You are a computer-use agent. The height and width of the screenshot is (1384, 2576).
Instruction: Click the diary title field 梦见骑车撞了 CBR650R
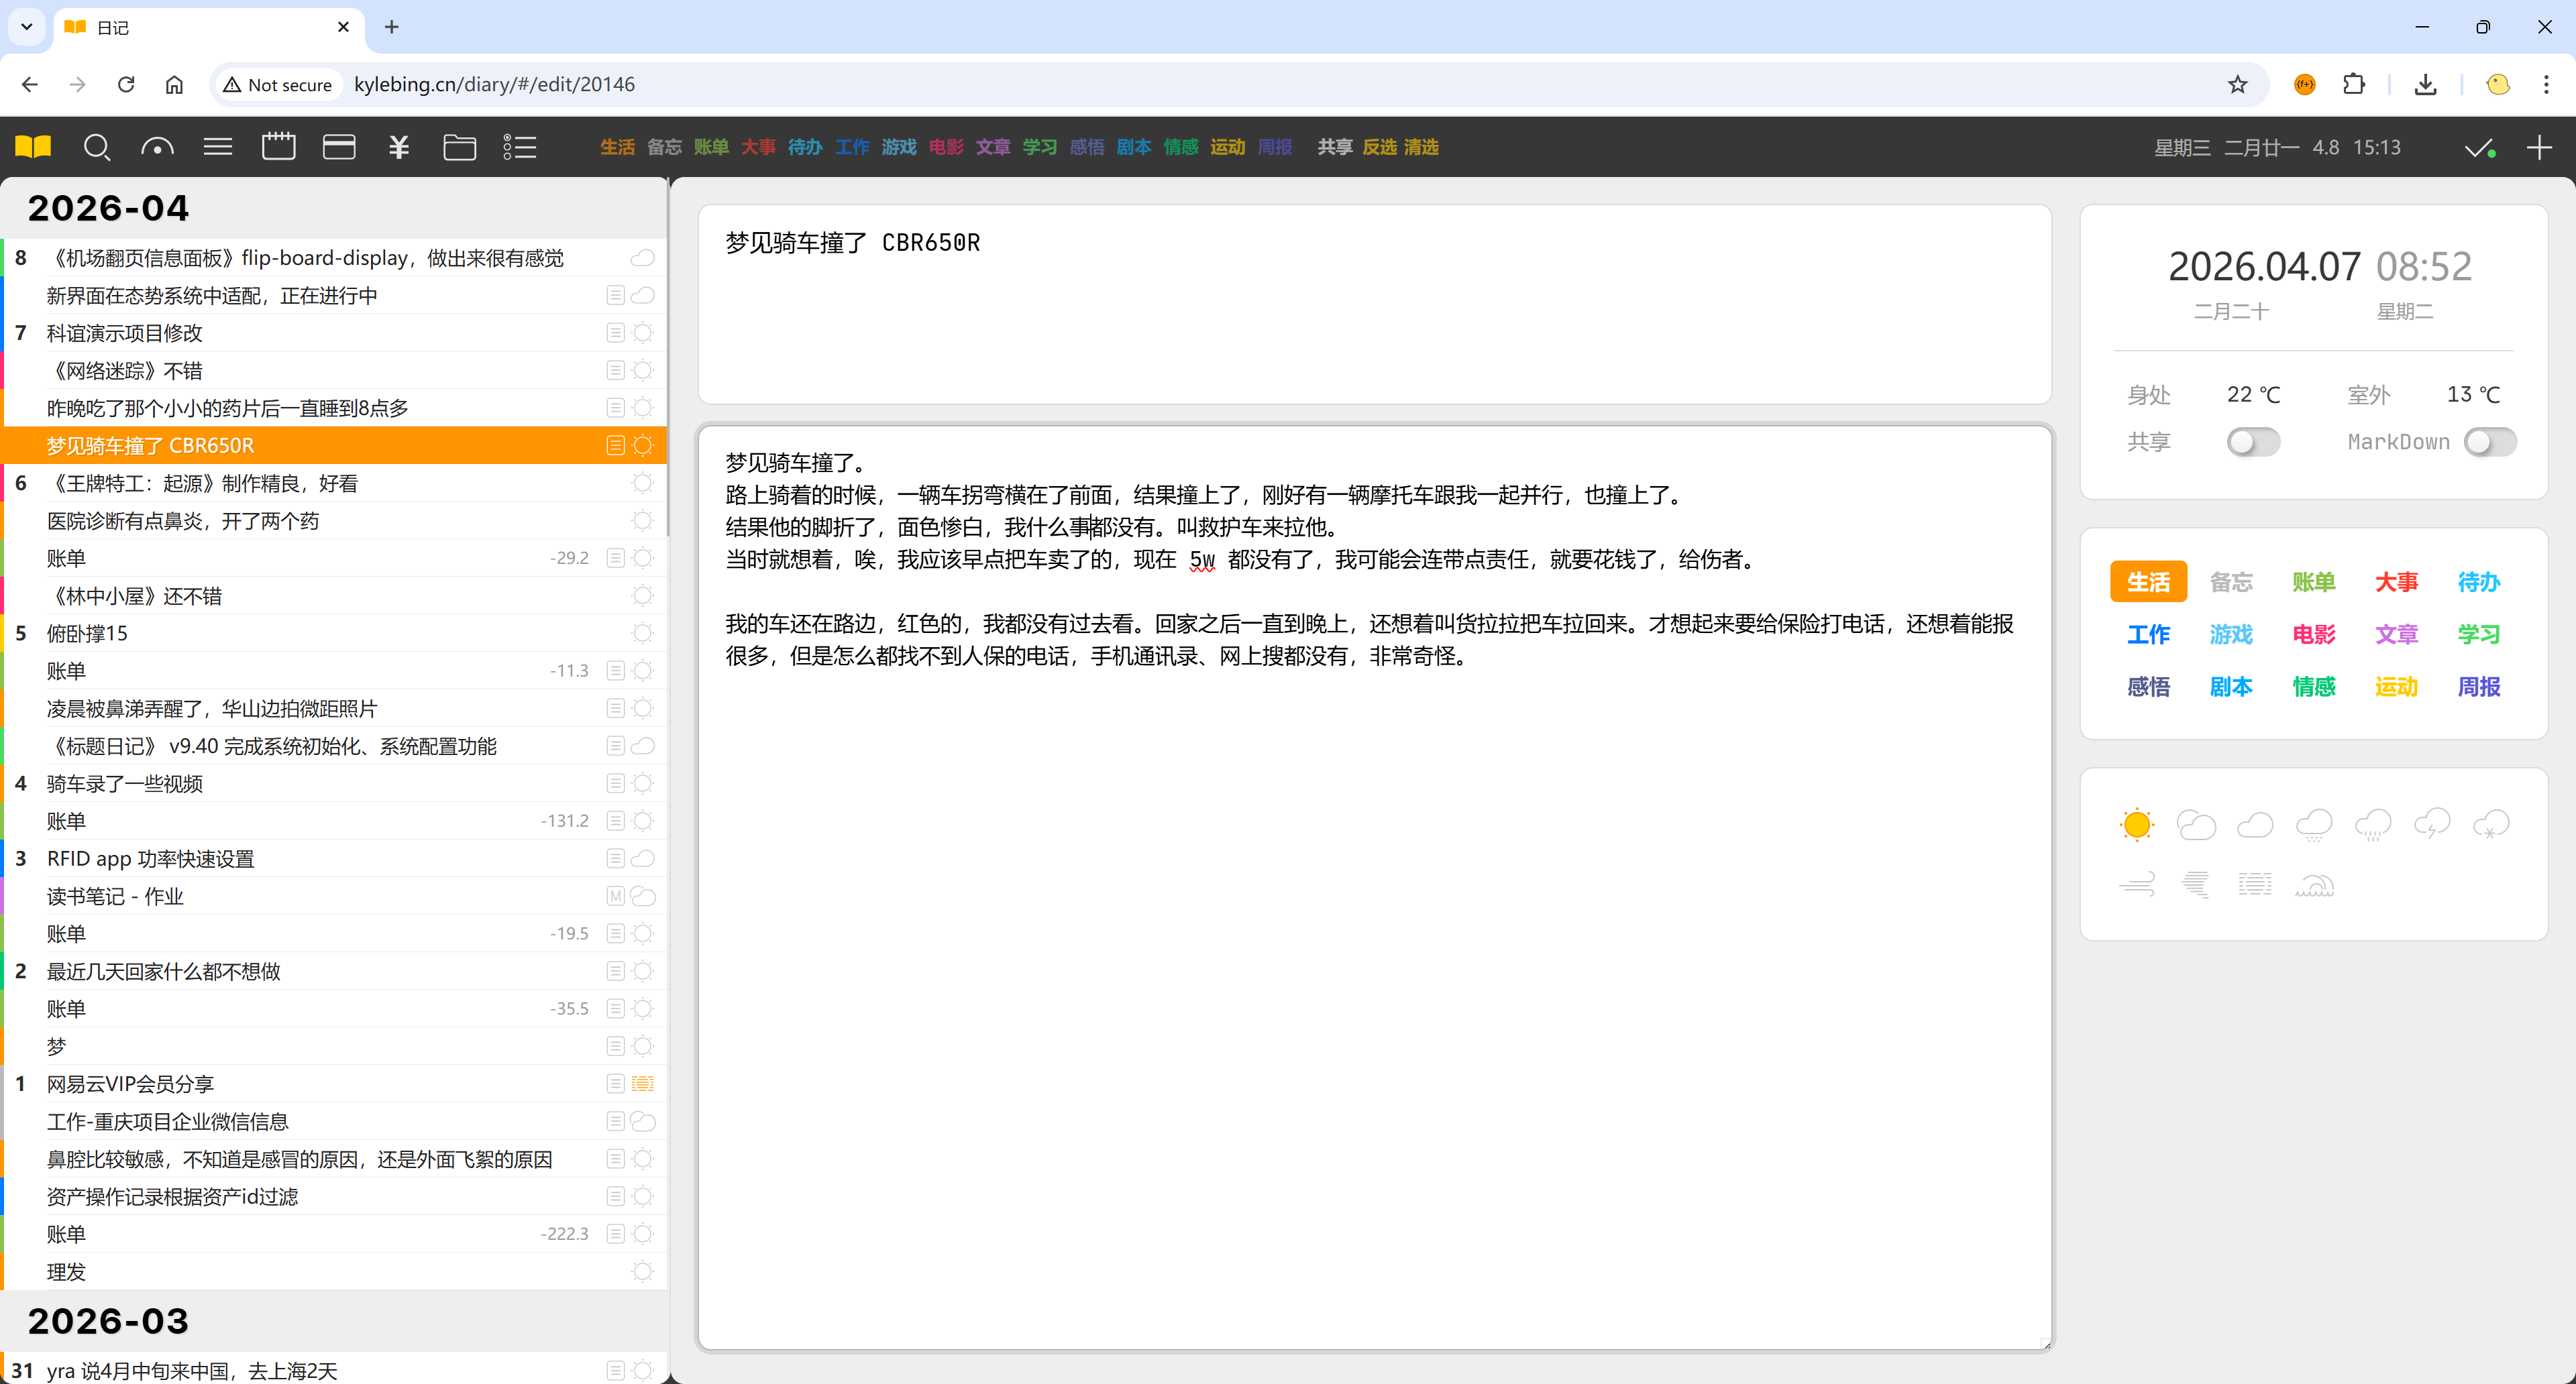pos(1374,305)
